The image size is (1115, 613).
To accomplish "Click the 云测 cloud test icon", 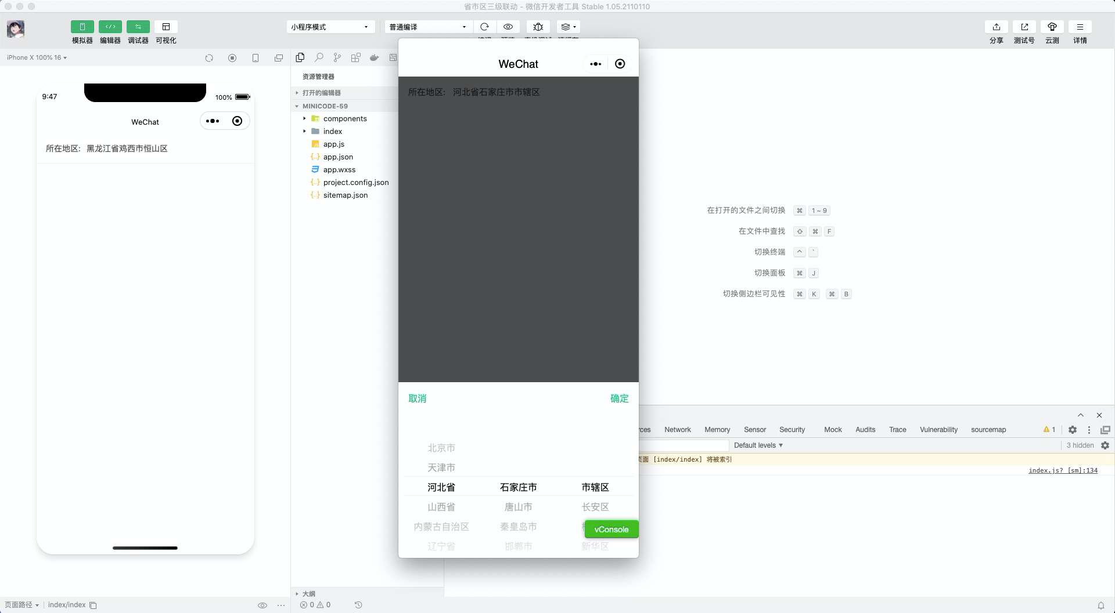I will click(x=1052, y=27).
